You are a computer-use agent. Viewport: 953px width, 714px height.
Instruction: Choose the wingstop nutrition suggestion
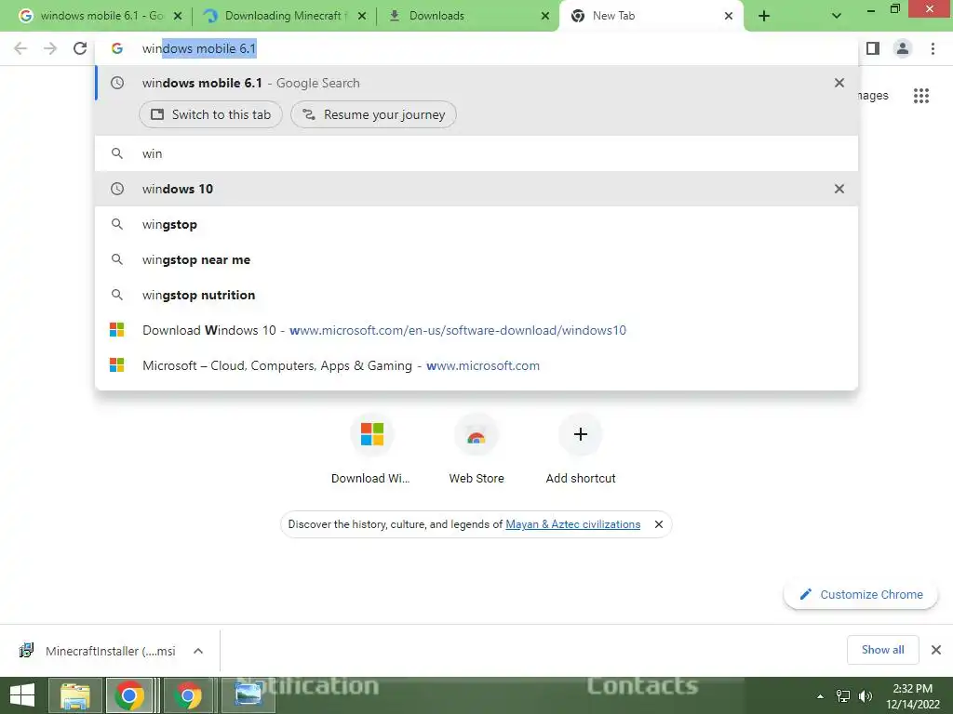(x=476, y=295)
